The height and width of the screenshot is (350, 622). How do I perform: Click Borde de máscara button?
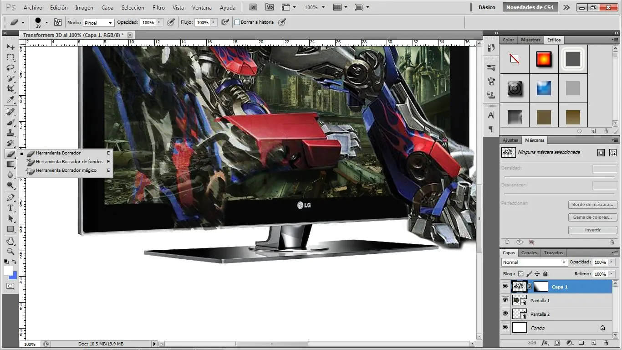coord(592,205)
